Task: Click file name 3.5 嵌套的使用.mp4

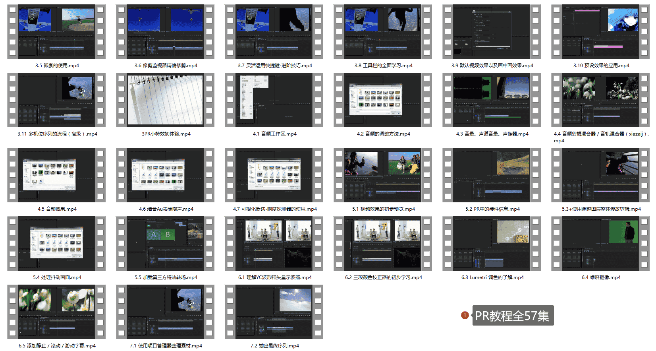Action: point(57,66)
